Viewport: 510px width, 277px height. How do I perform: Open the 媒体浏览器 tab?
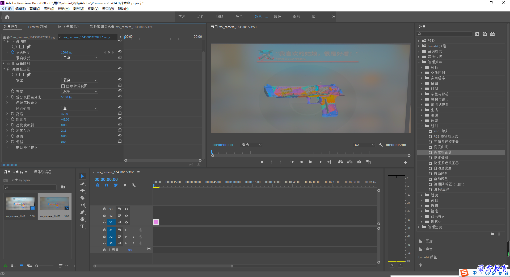point(43,172)
